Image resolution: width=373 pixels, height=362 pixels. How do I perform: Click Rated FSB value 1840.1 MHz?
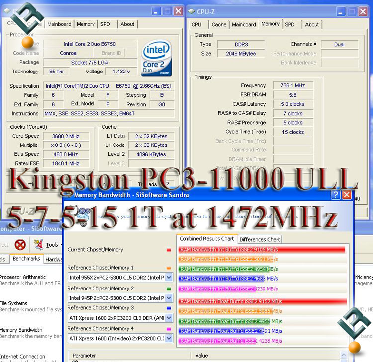66,163
